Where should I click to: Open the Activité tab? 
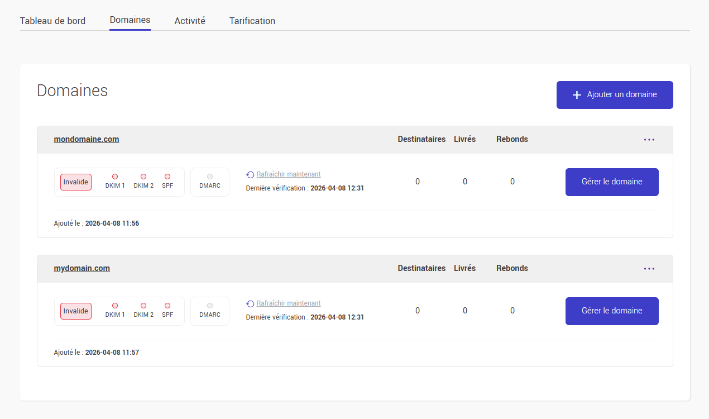point(190,21)
